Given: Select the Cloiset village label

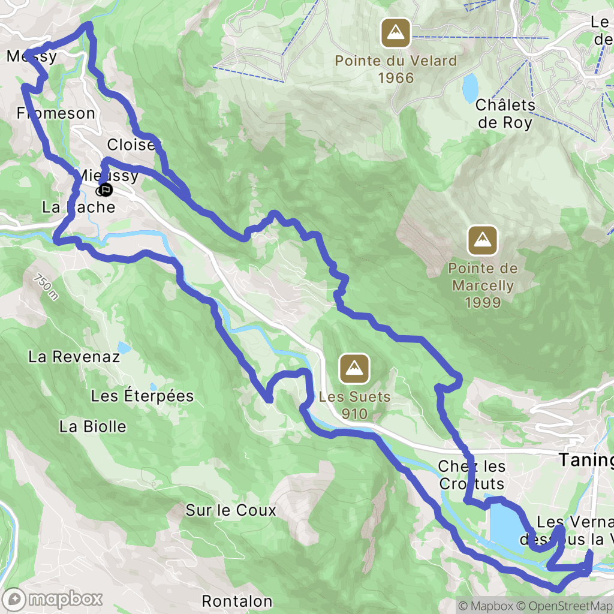Looking at the screenshot, I should [134, 145].
